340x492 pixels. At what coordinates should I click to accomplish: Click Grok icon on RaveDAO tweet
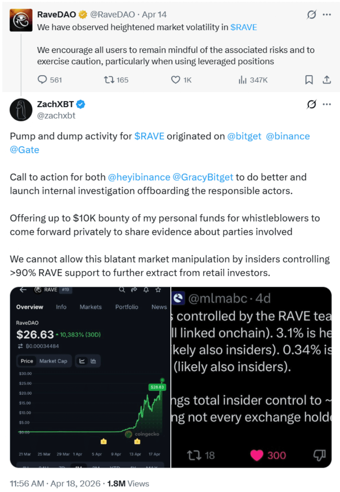point(311,14)
